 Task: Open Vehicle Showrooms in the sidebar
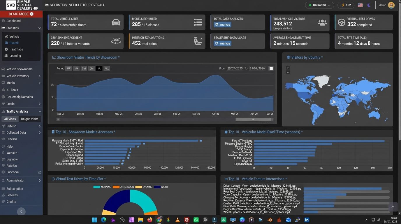click(x=19, y=69)
